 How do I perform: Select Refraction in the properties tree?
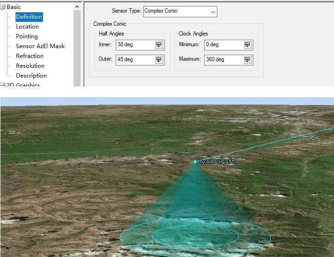point(30,56)
